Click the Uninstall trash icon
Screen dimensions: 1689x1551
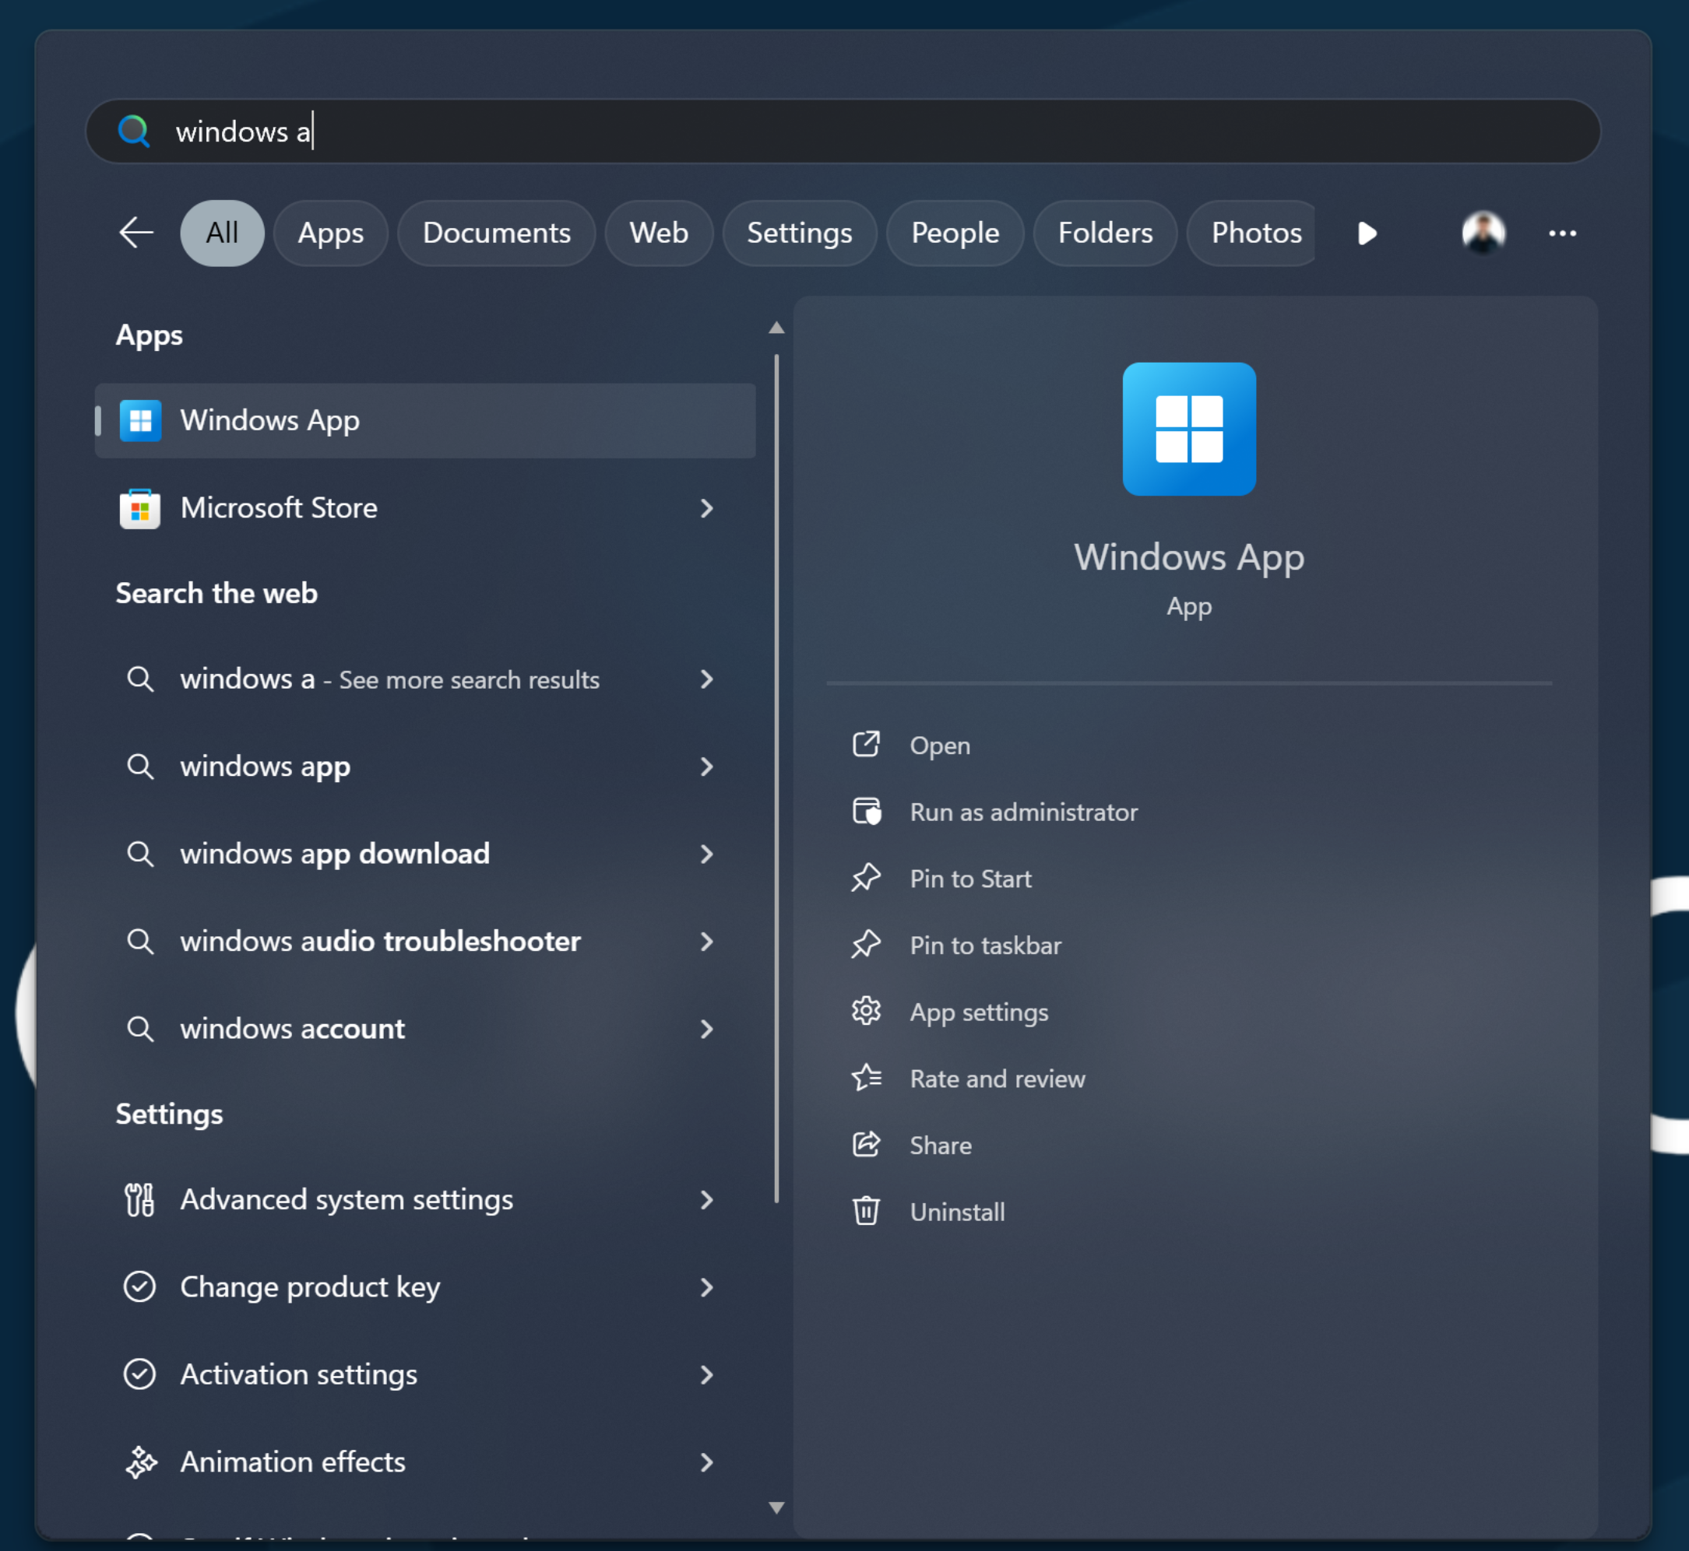(865, 1211)
